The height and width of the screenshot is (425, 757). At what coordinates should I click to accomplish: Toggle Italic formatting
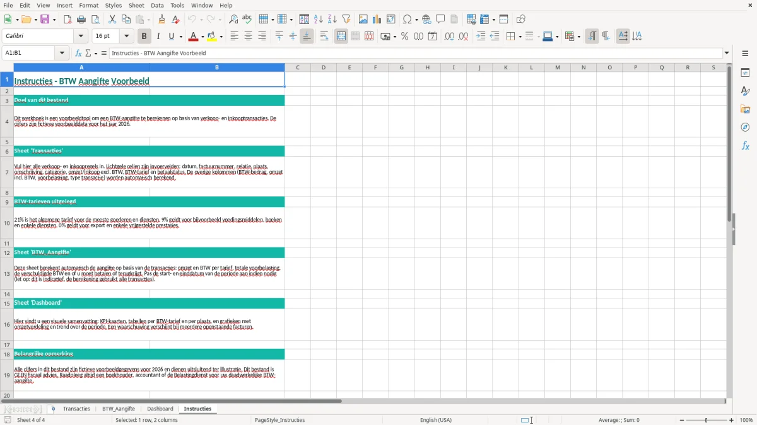tap(158, 37)
